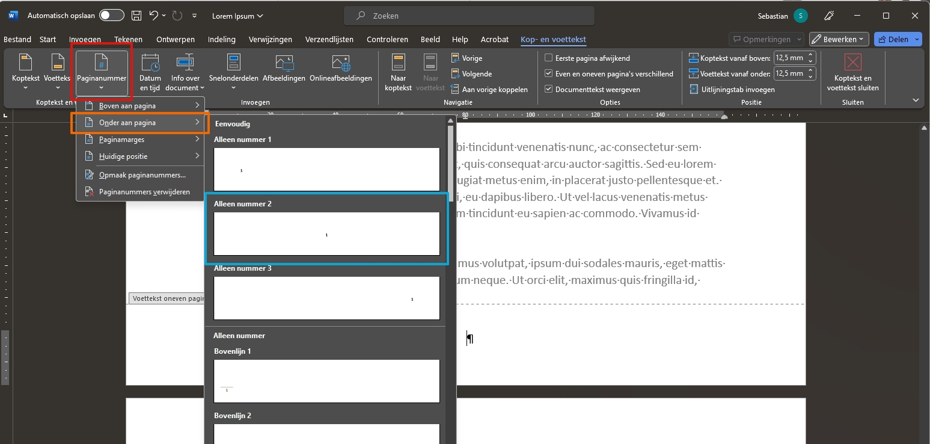Open Sebastian's account avatar
930x444 pixels.
point(800,16)
